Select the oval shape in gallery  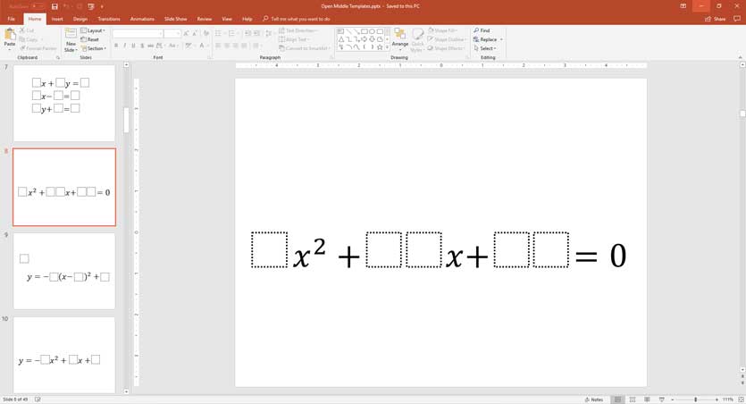tap(372, 31)
